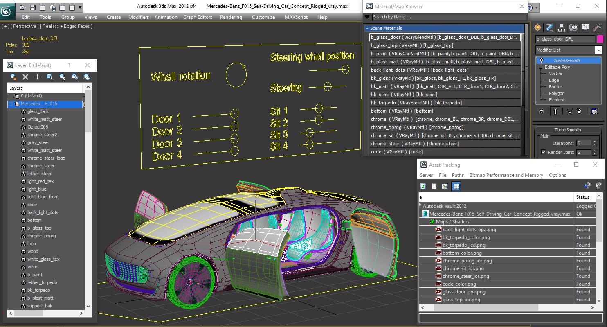Click Create New Layer icon in Layer dialog

[13, 77]
